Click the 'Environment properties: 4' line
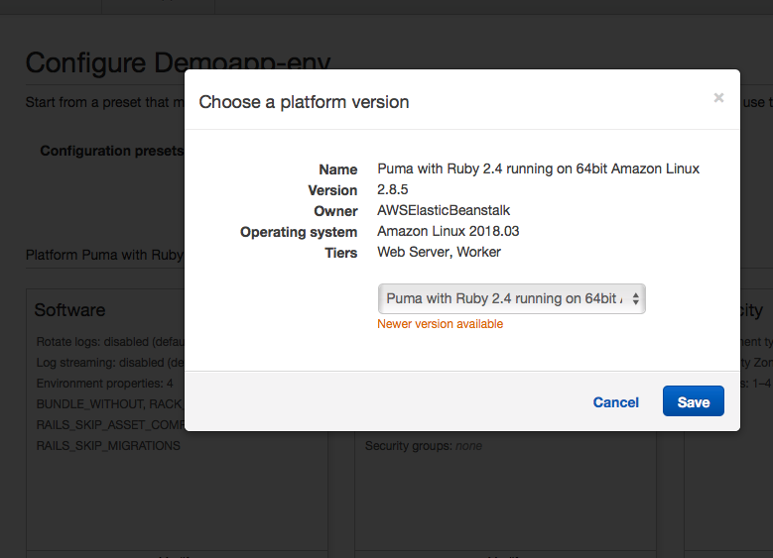Image resolution: width=773 pixels, height=558 pixels. 104,384
